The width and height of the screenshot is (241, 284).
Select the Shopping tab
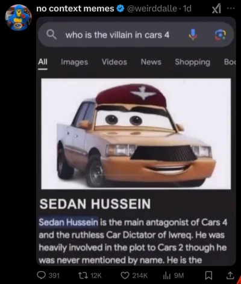coord(192,62)
